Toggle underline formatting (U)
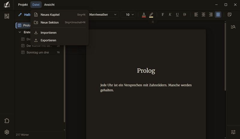 177,14
